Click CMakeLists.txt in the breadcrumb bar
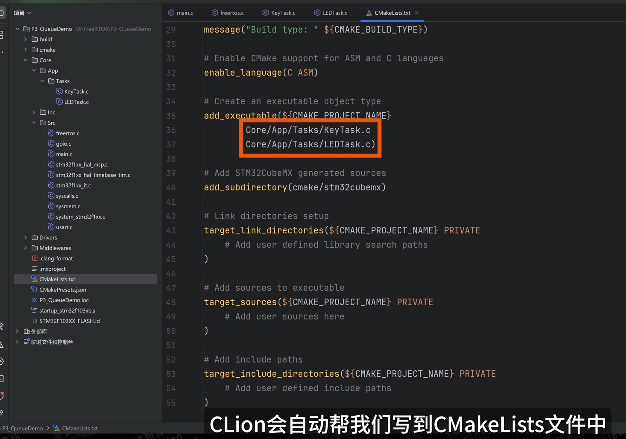Screen dimensions: 626x439 [80, 428]
